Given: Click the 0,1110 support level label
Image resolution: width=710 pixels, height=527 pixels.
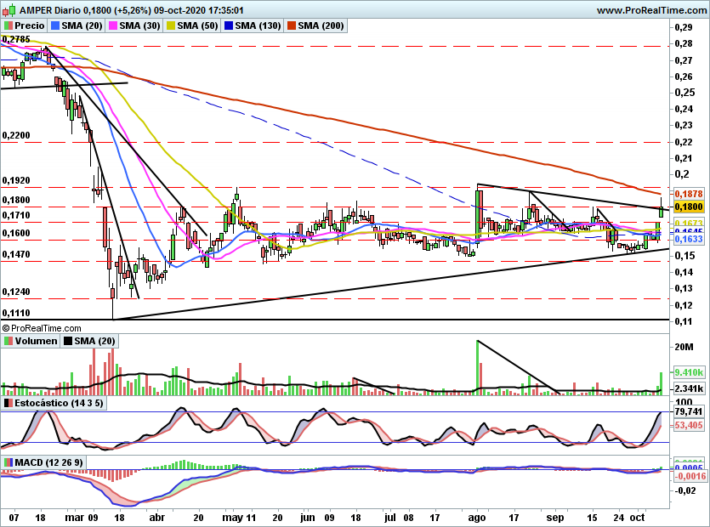Looking at the screenshot, I should coord(16,313).
